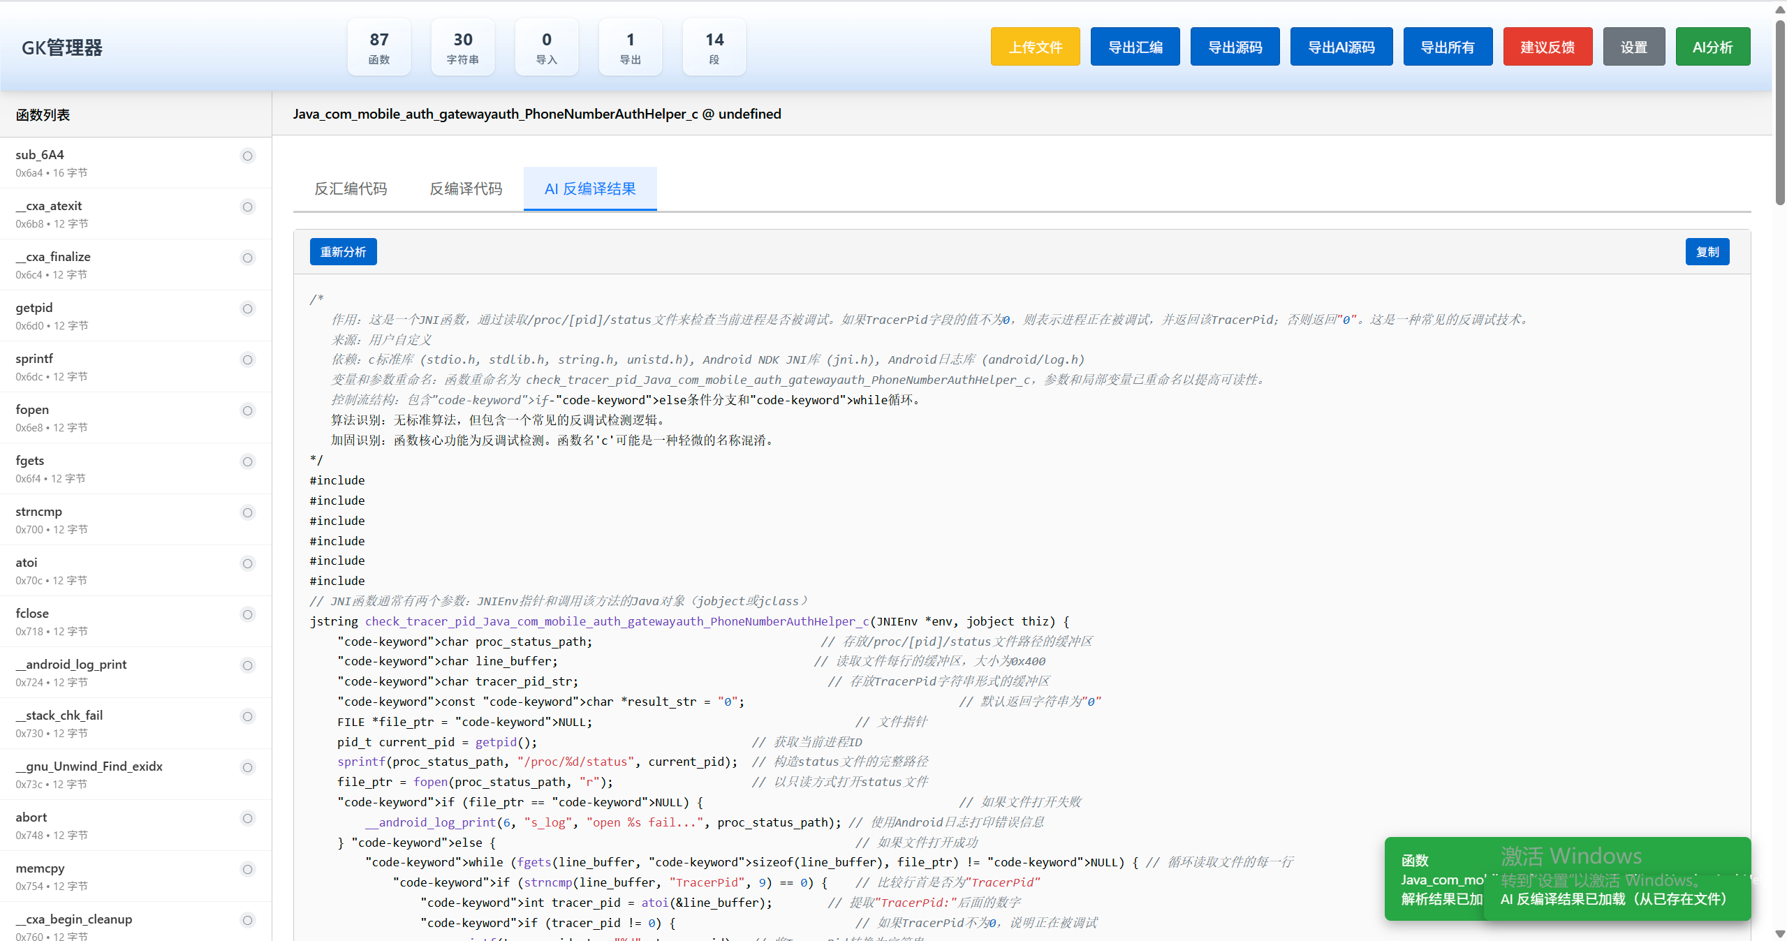Toggle the circle next to getpid

pyautogui.click(x=247, y=309)
